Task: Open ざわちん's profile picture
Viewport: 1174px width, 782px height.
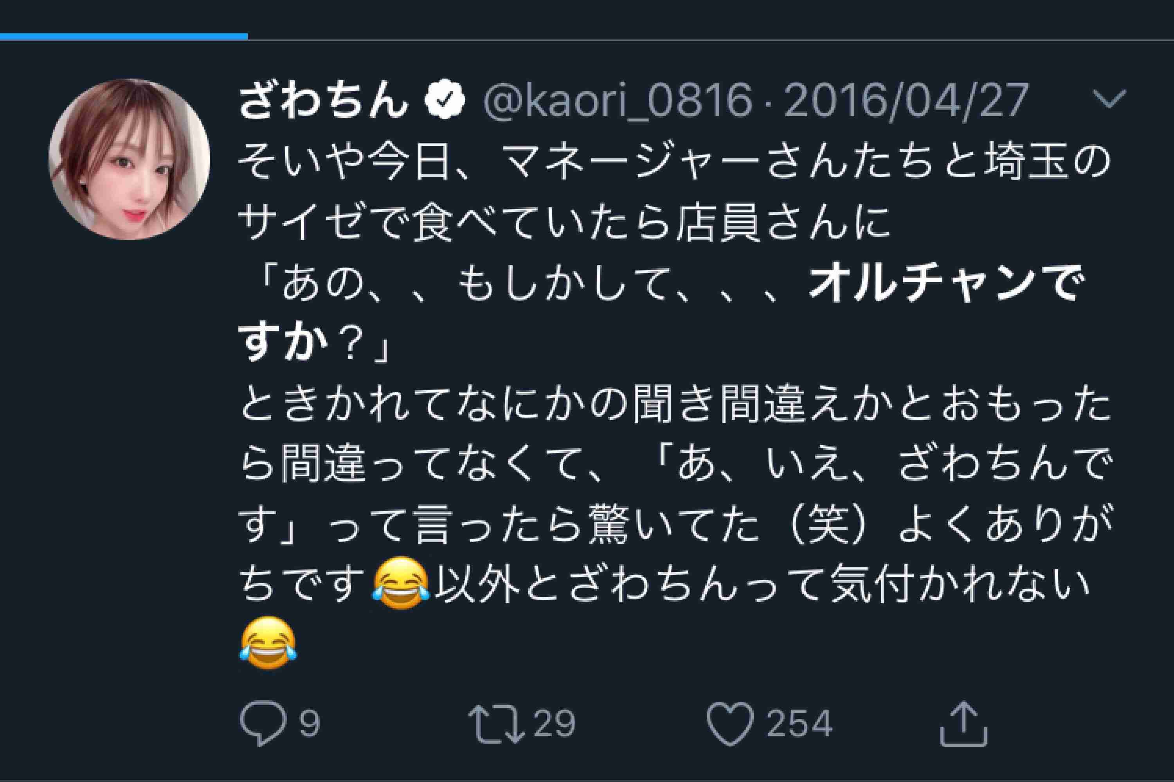Action: (x=129, y=159)
